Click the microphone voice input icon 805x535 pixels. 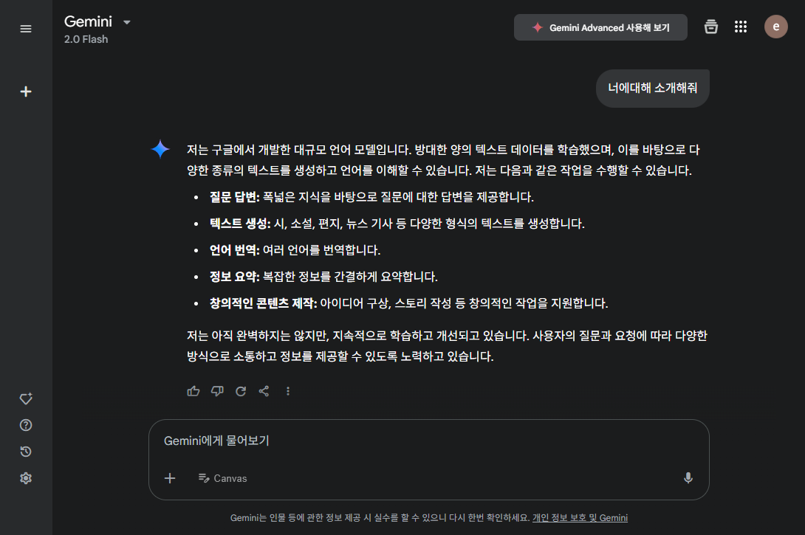pos(688,478)
